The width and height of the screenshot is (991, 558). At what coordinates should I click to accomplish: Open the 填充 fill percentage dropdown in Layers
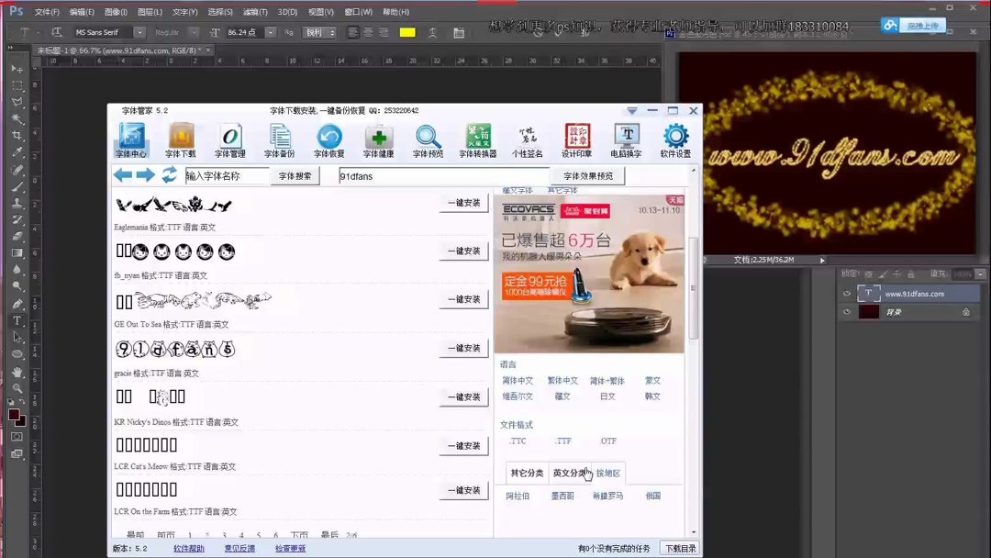(980, 274)
